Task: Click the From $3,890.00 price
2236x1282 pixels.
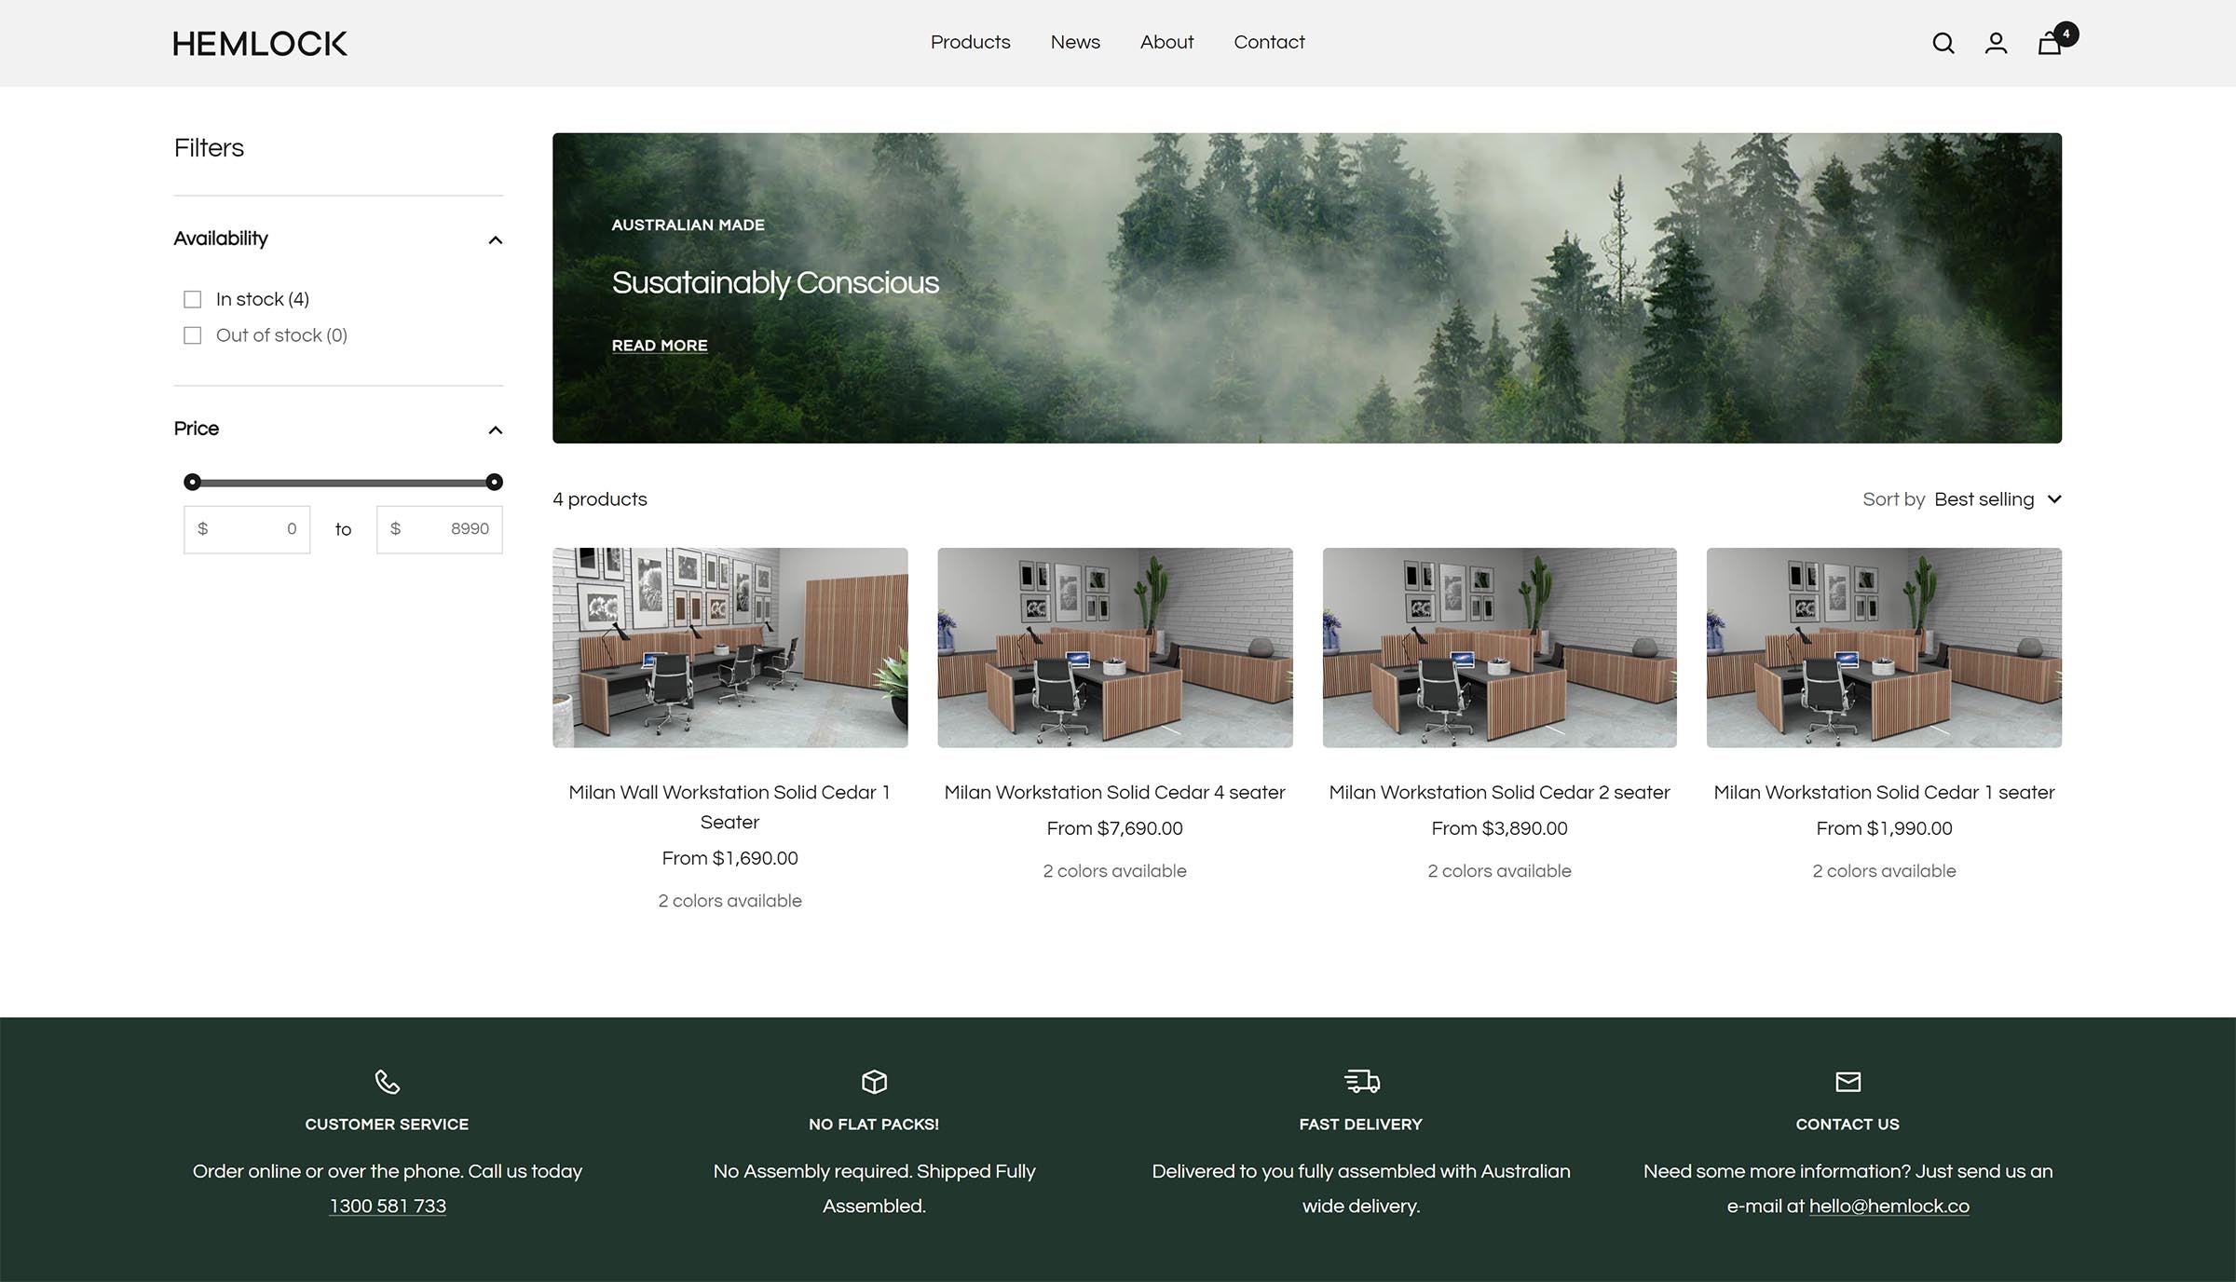Action: tap(1499, 828)
